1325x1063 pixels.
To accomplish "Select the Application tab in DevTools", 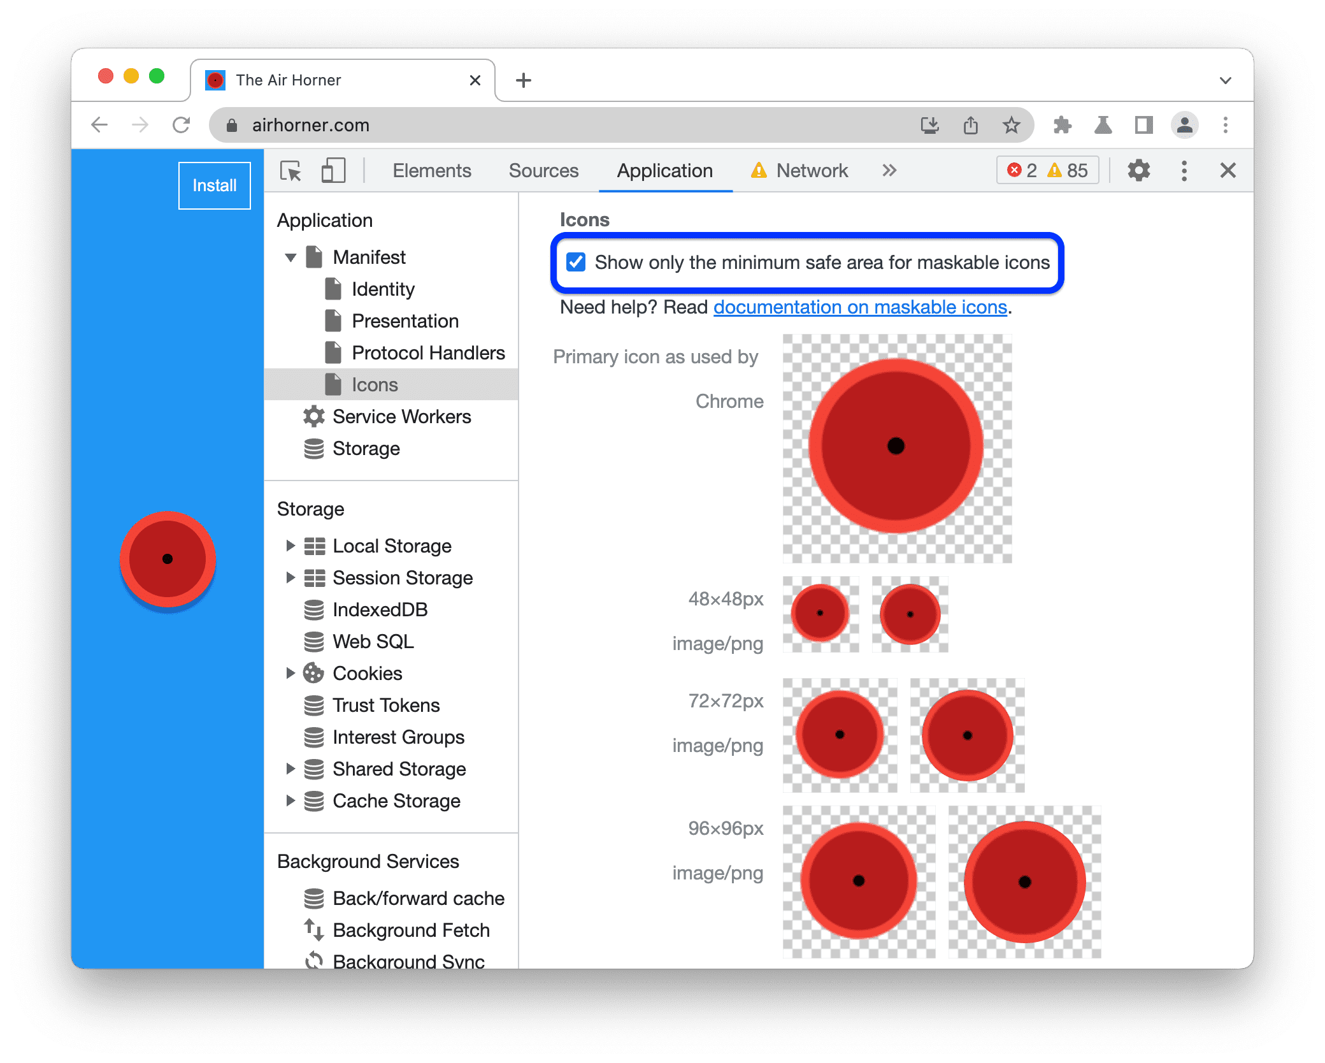I will 661,171.
